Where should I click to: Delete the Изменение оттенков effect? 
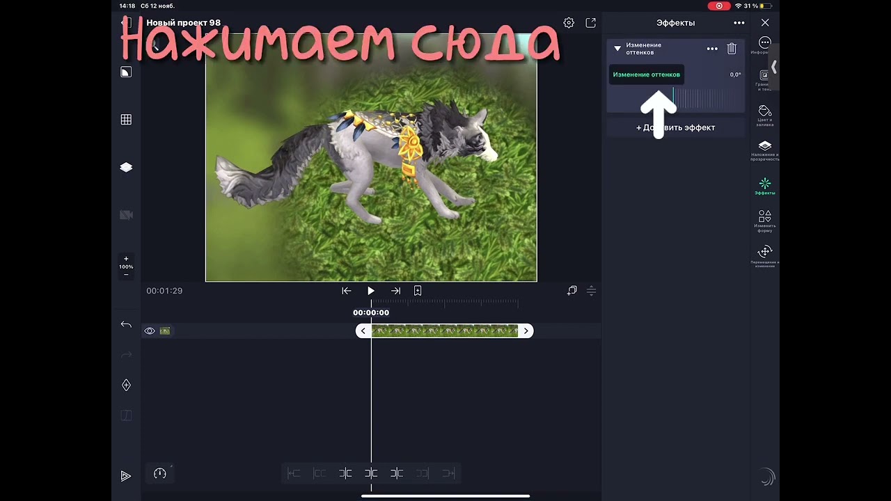732,49
